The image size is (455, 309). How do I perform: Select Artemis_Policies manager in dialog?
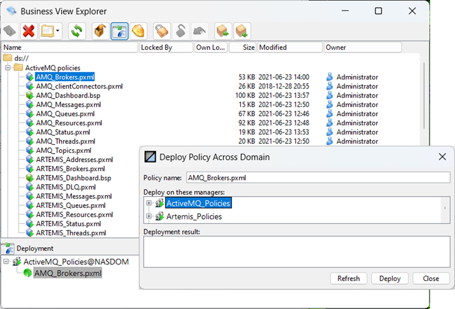pyautogui.click(x=194, y=216)
